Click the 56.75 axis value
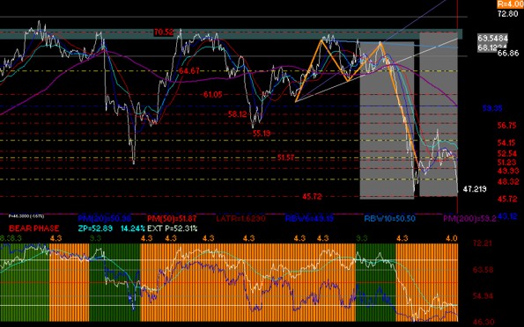Viewport: 524px width, 327px height. tap(507, 126)
